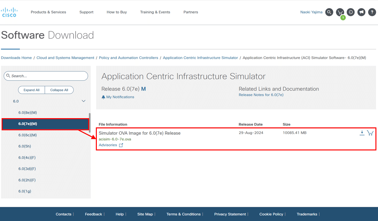Viewport: 378px width, 221px height.
Task: Open Advisories via the external link icon
Action: click(x=121, y=145)
